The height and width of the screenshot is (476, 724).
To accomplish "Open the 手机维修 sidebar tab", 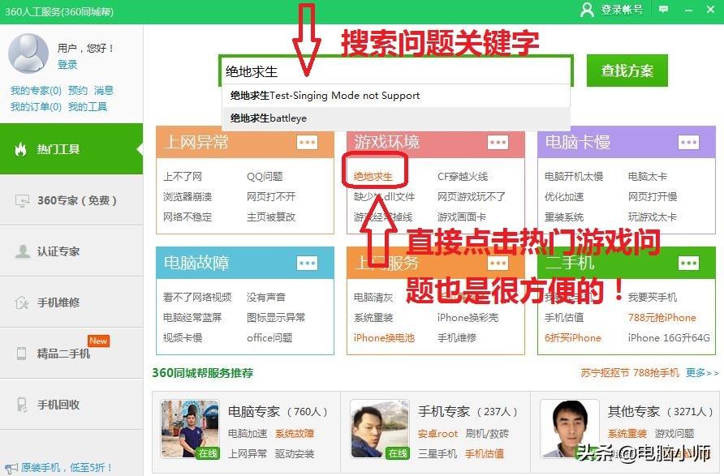I will coord(71,302).
